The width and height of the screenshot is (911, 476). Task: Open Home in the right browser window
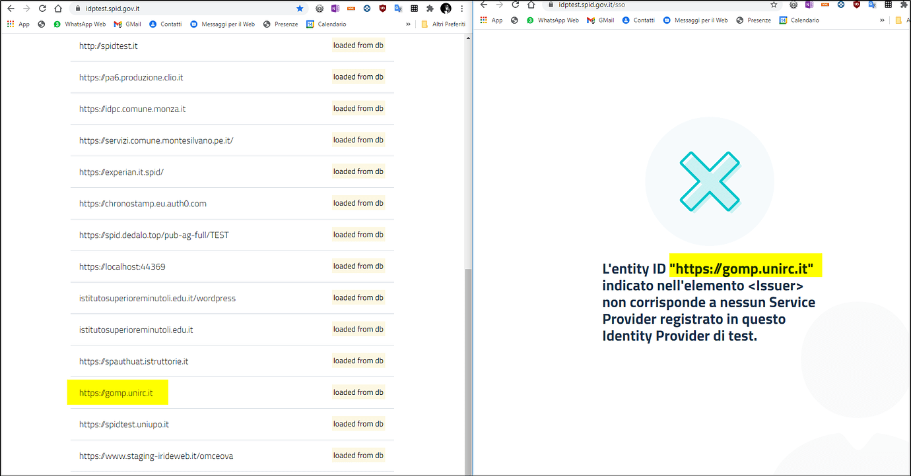(x=531, y=4)
